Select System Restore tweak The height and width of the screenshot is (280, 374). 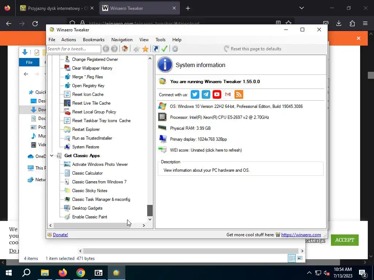(85, 147)
